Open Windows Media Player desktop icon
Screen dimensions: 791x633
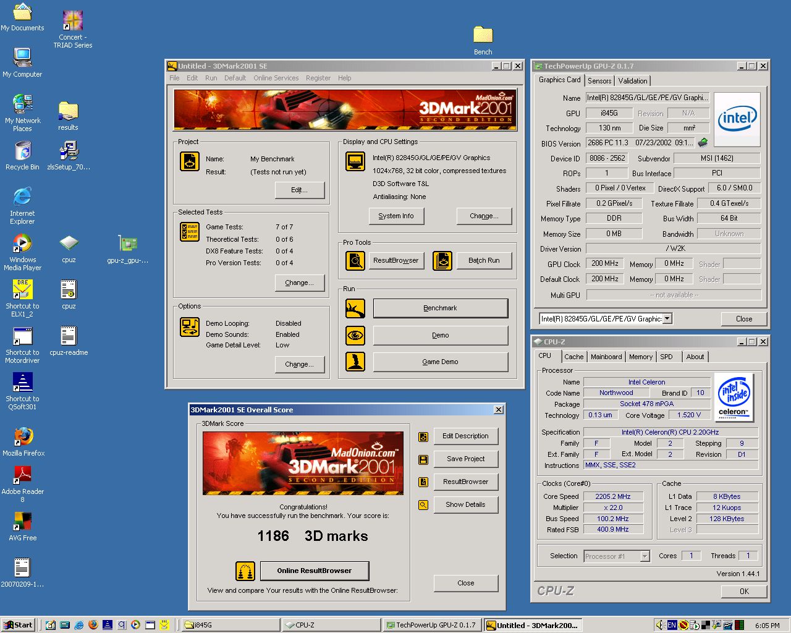pyautogui.click(x=22, y=243)
